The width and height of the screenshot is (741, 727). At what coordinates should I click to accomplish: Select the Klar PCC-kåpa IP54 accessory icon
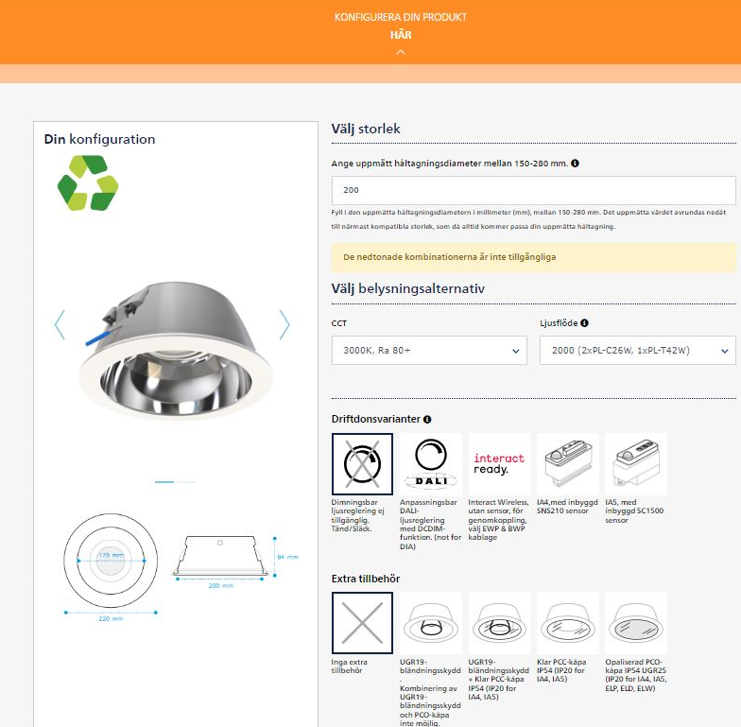[568, 623]
